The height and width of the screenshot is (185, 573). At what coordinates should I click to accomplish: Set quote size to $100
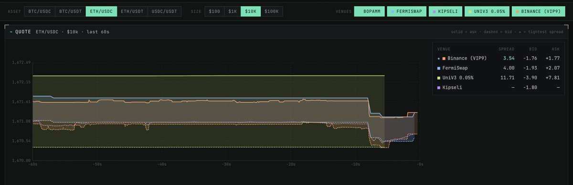214,11
